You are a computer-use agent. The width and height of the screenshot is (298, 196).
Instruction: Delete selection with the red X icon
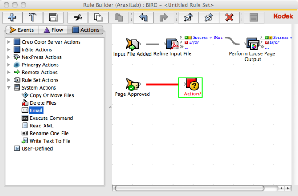229,17
